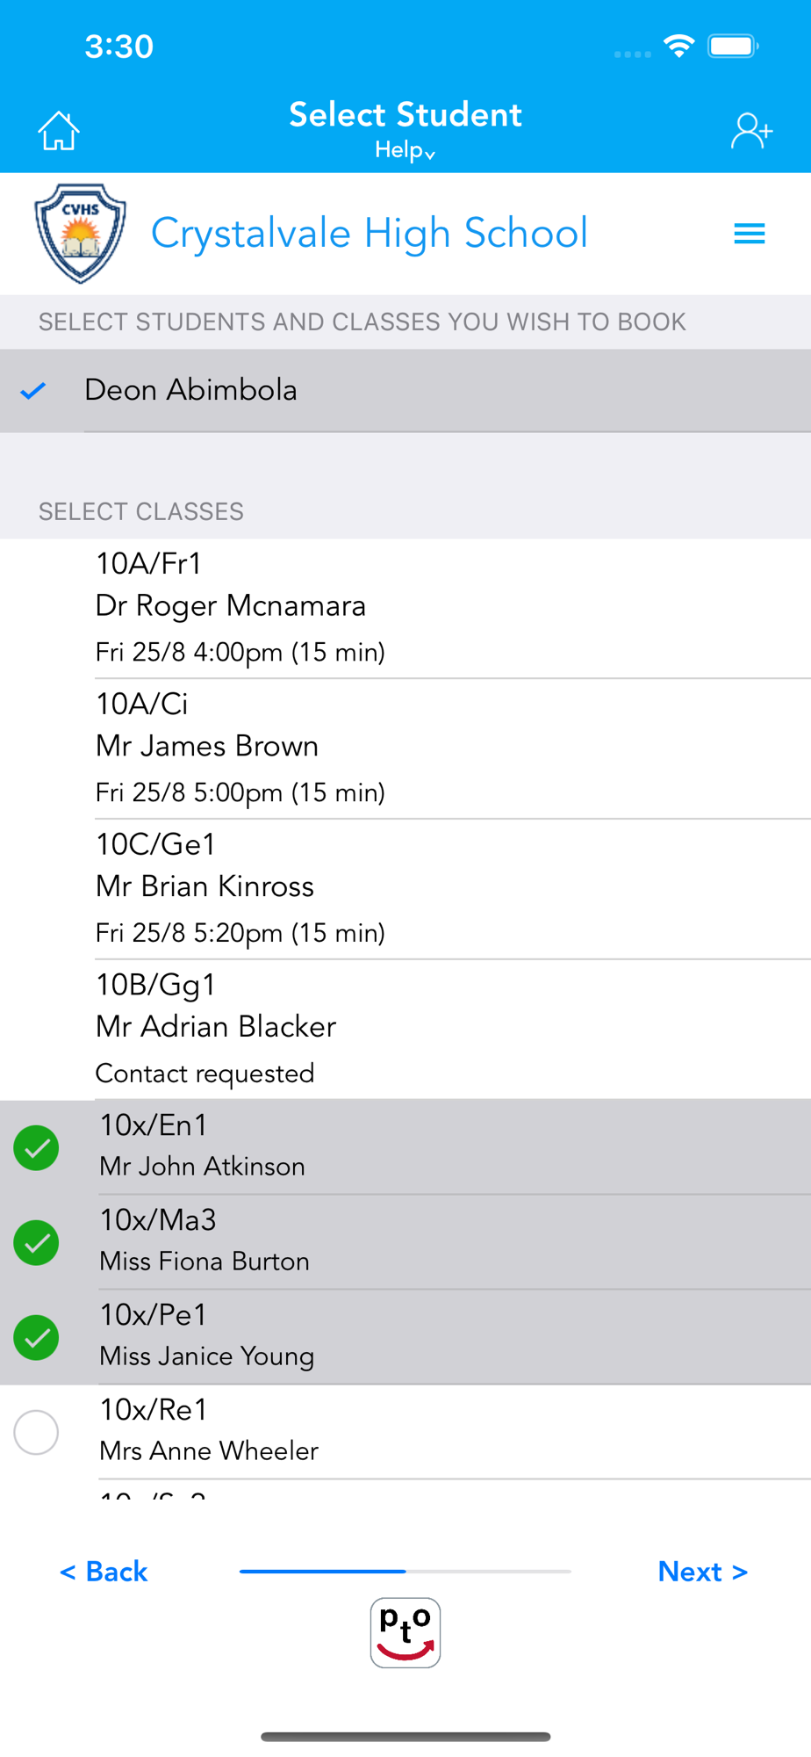
Task: Open the hamburger menu
Action: click(749, 234)
